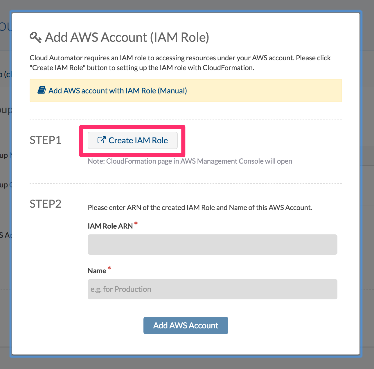Click the Create IAM Role button

click(133, 140)
